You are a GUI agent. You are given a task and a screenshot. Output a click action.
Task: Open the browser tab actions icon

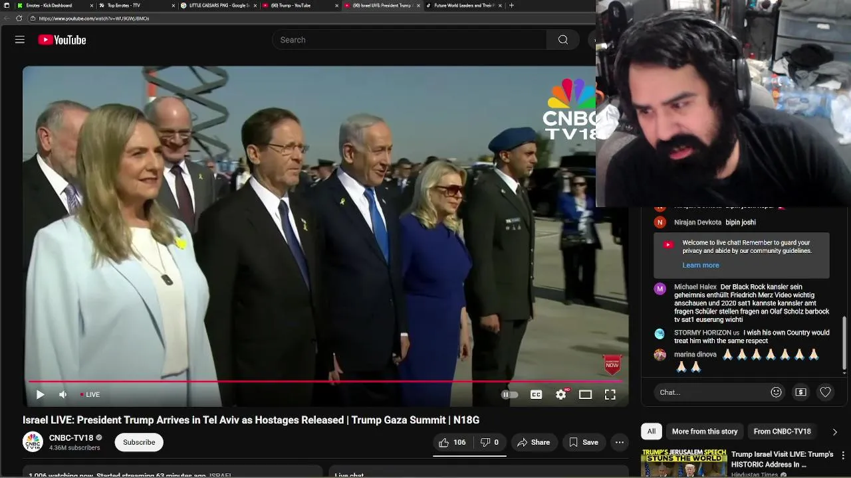pos(7,5)
